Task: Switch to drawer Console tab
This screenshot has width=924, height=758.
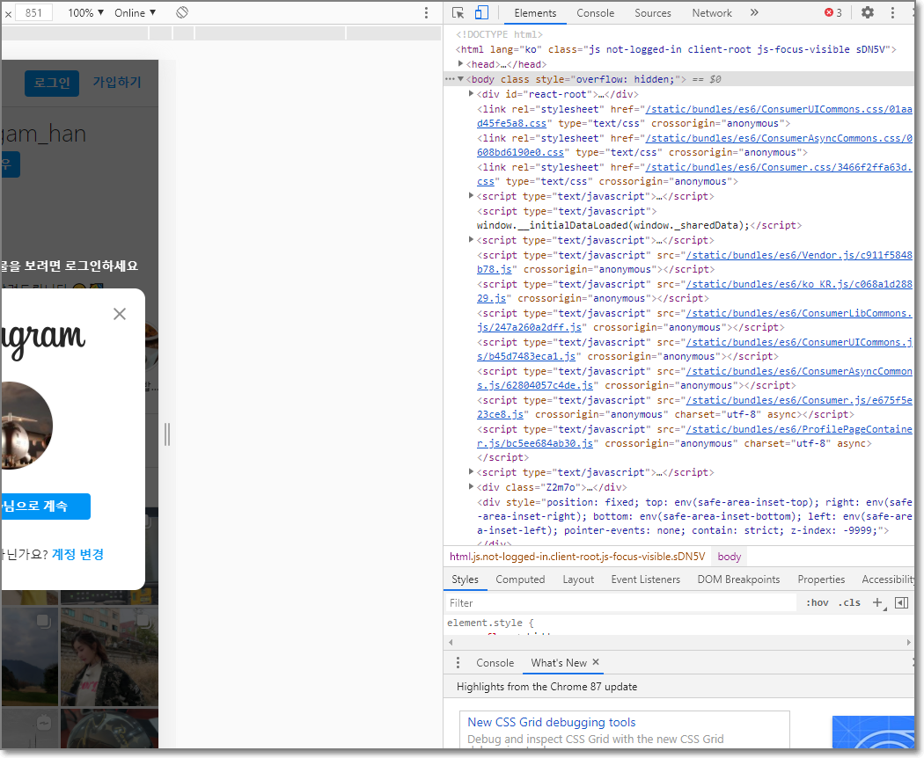Action: (x=495, y=662)
